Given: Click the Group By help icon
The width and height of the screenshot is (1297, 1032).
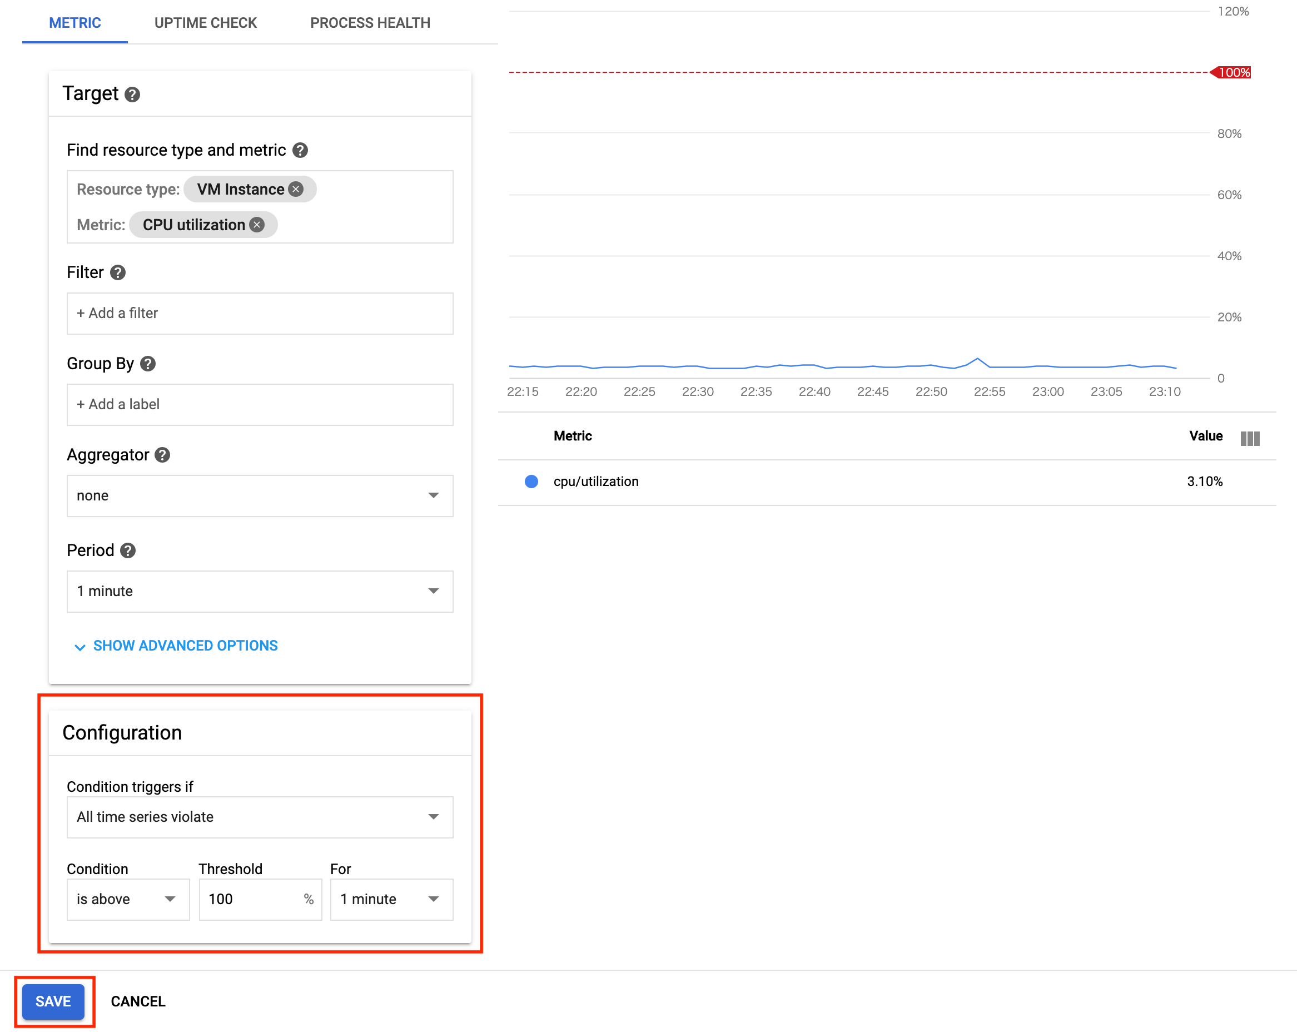Looking at the screenshot, I should pyautogui.click(x=148, y=364).
